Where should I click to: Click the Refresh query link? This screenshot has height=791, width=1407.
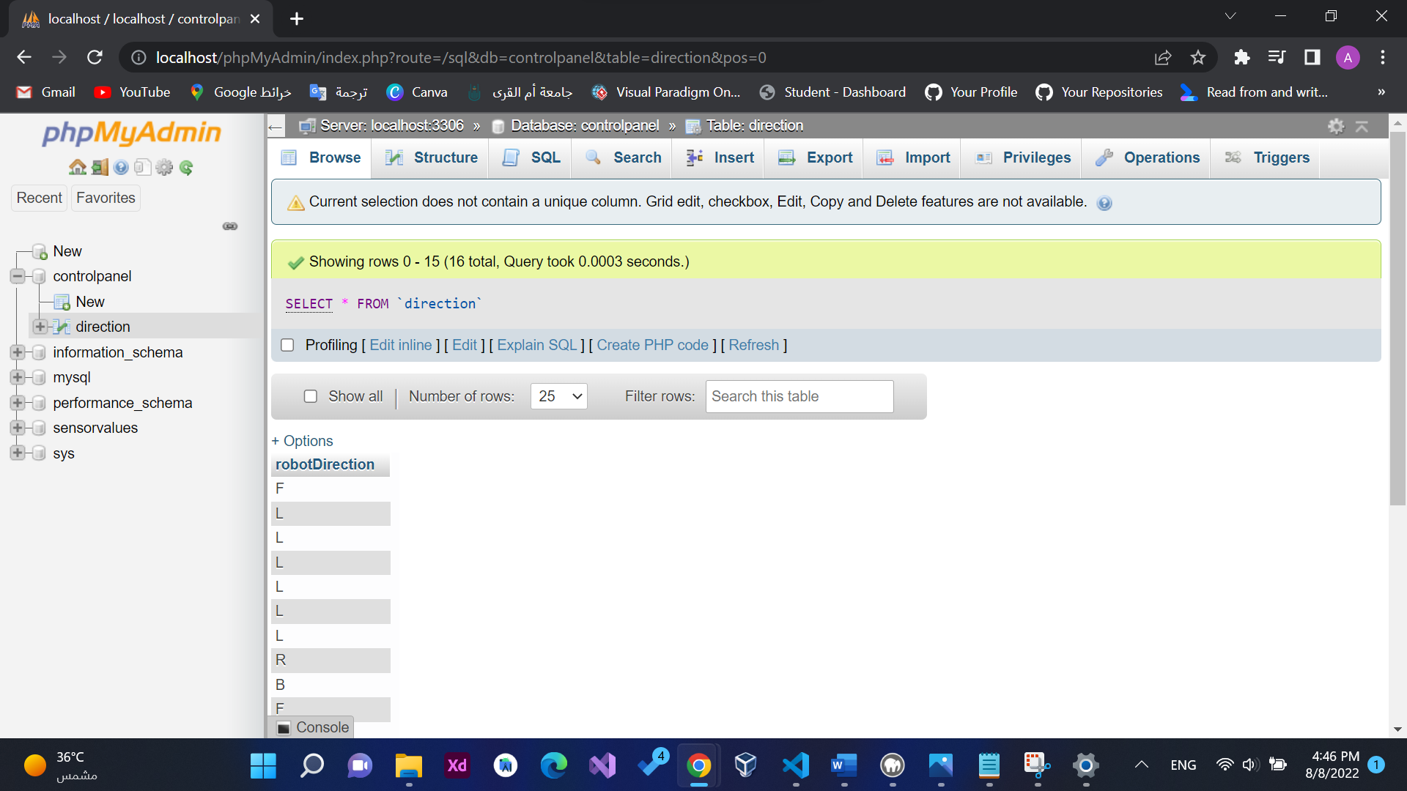coord(754,345)
